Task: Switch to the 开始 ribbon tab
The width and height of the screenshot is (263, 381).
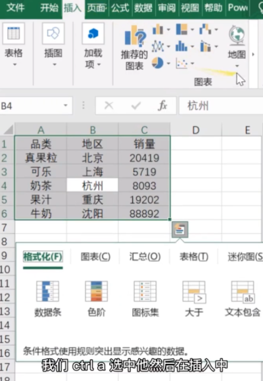Action: (49, 8)
